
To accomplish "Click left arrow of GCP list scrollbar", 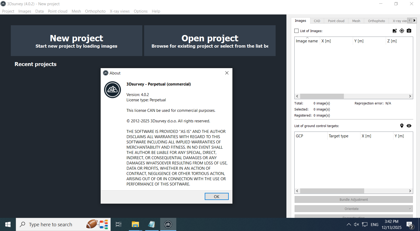I will coord(297,191).
